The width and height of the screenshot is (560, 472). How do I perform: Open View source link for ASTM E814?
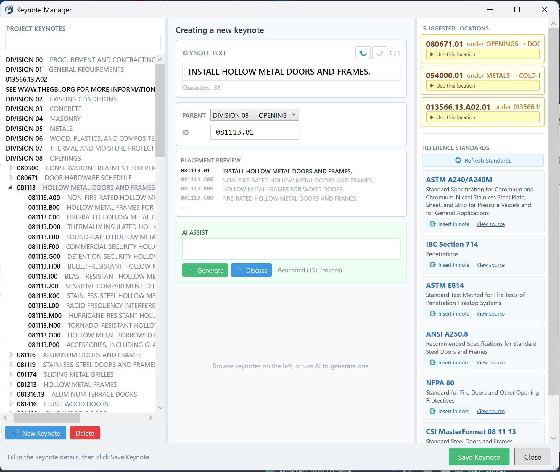(x=490, y=313)
